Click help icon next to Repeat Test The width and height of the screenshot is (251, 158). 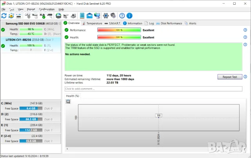[x=245, y=77]
